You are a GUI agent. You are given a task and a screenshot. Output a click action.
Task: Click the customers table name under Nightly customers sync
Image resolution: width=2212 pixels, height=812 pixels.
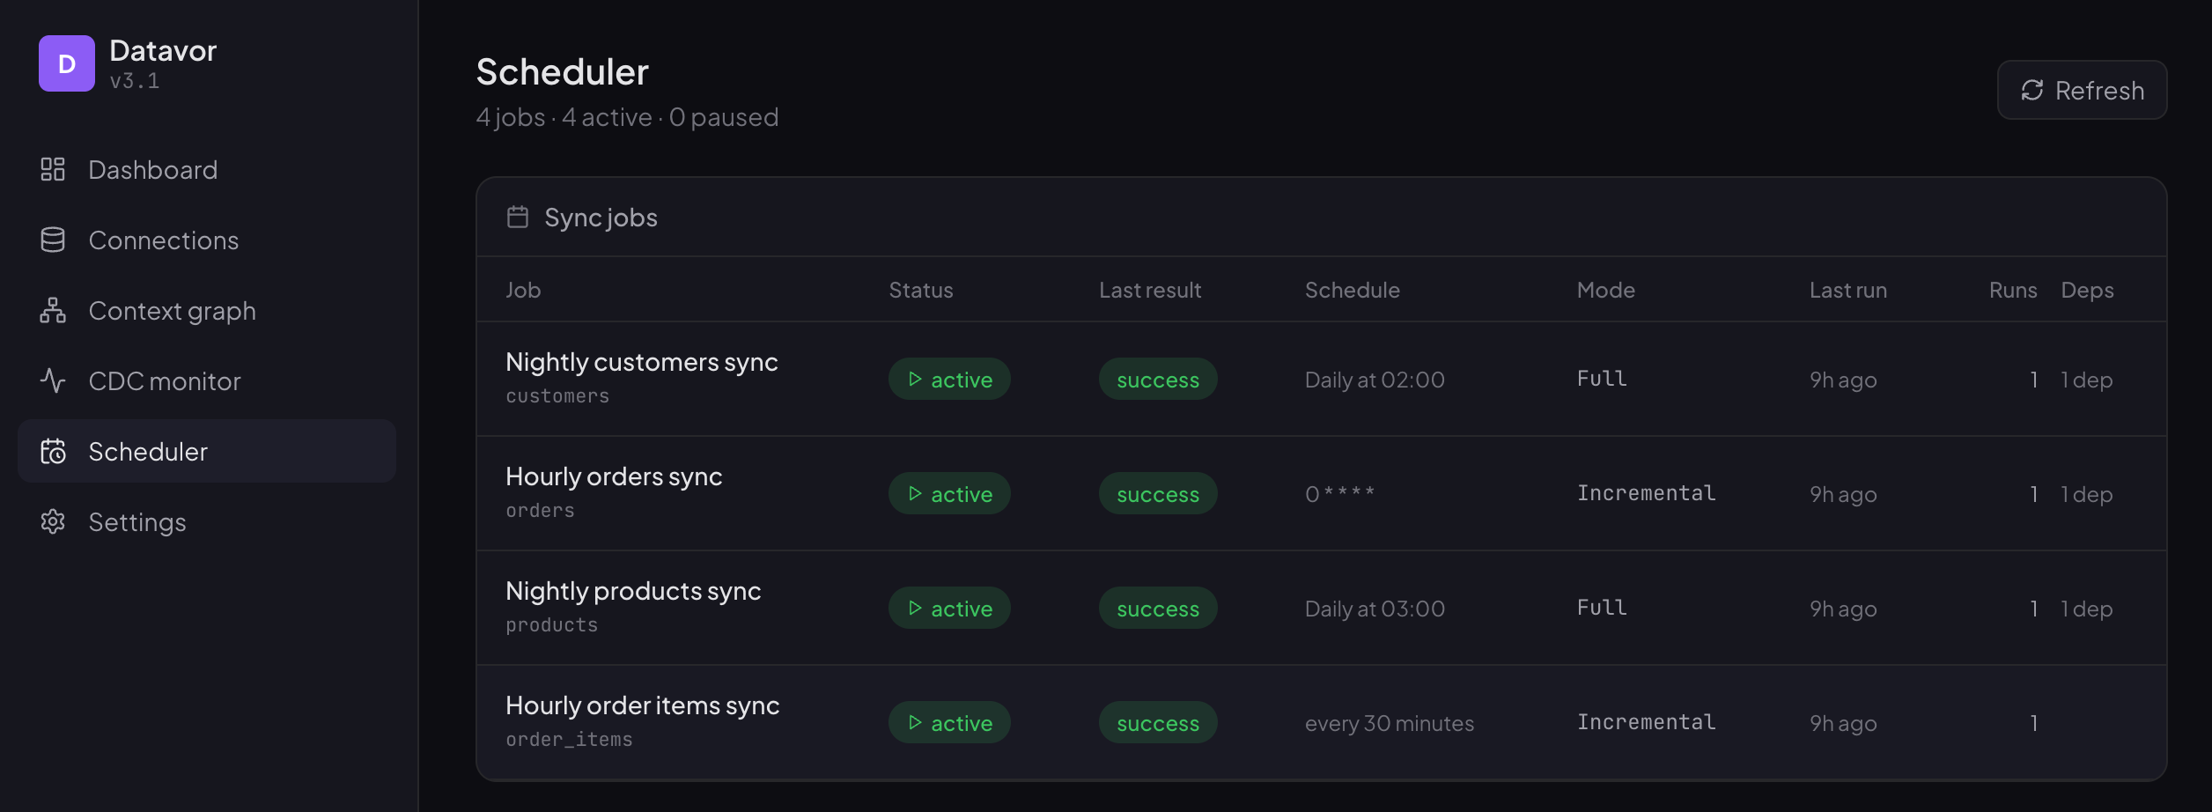point(557,396)
